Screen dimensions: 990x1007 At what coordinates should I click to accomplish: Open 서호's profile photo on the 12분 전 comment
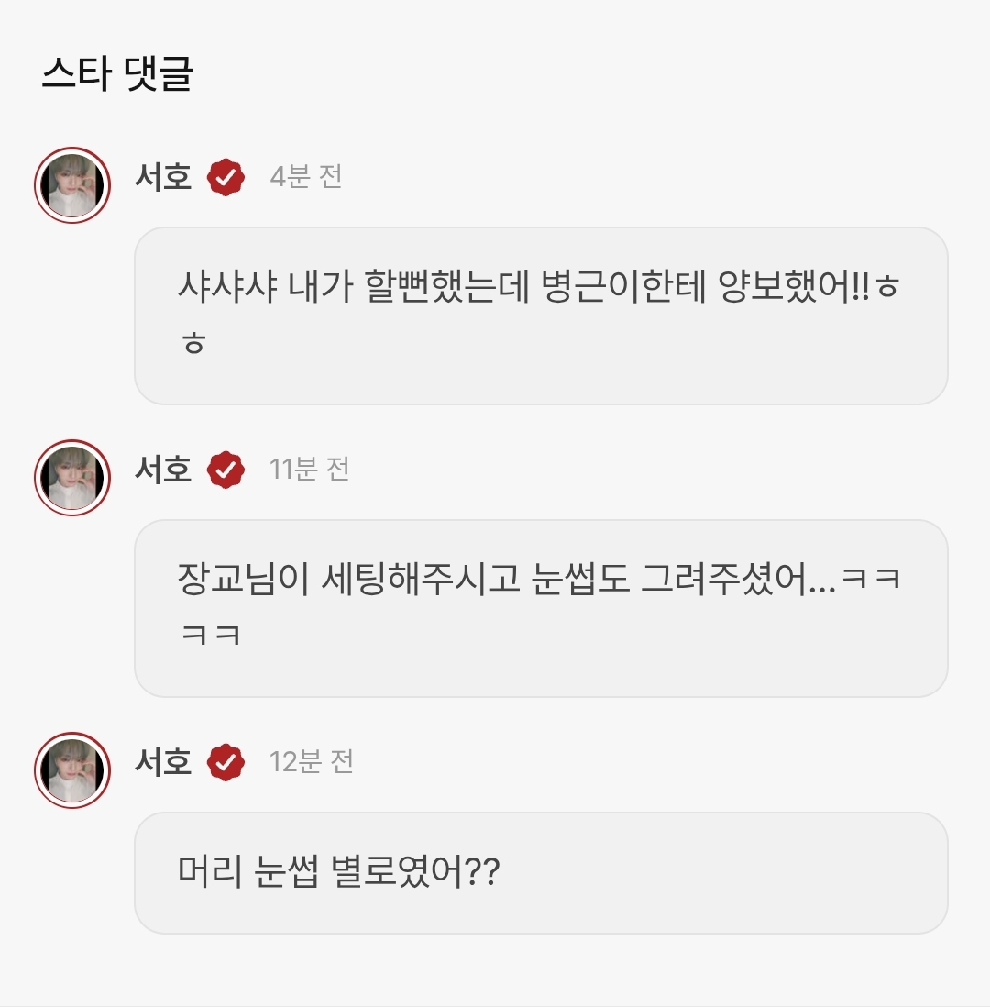[71, 770]
